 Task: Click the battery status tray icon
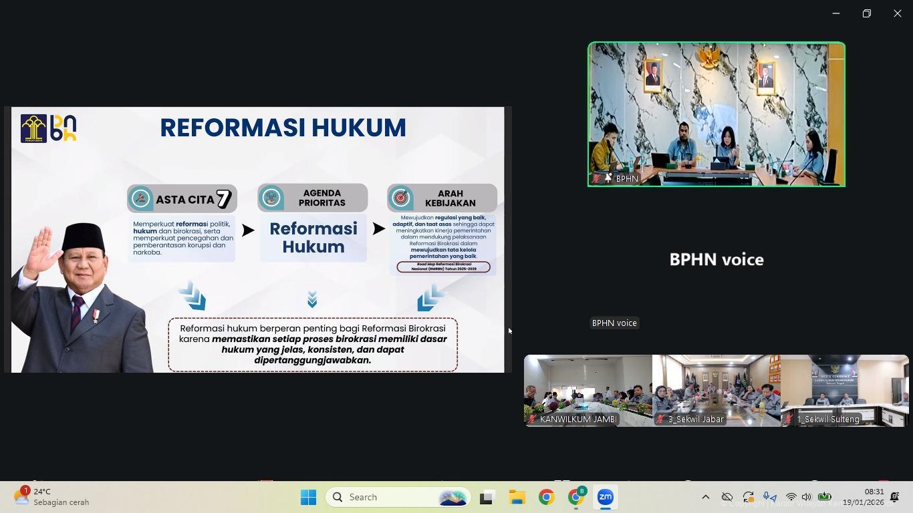tap(825, 497)
